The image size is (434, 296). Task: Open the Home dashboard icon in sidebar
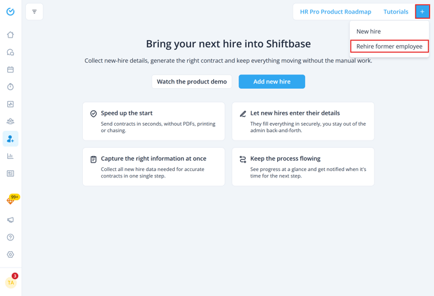10,35
